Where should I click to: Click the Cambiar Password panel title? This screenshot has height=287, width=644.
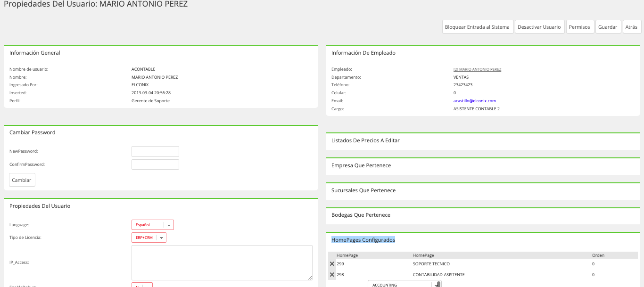pyautogui.click(x=33, y=132)
